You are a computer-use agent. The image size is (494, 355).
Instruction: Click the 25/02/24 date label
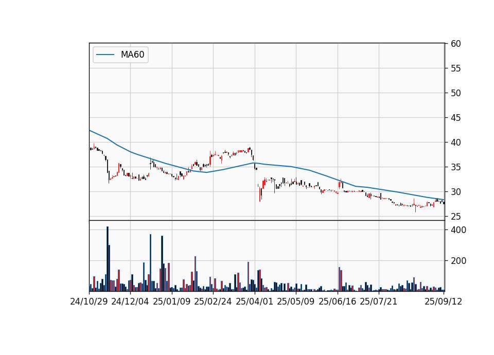tap(213, 301)
